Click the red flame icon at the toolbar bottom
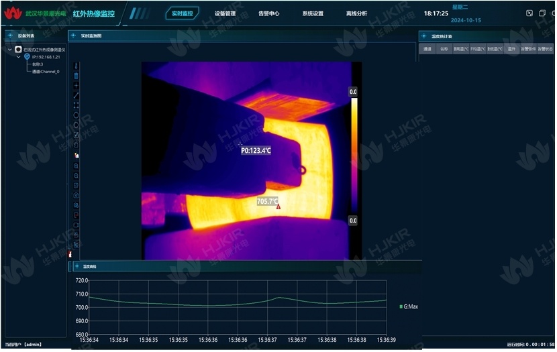 point(70,254)
